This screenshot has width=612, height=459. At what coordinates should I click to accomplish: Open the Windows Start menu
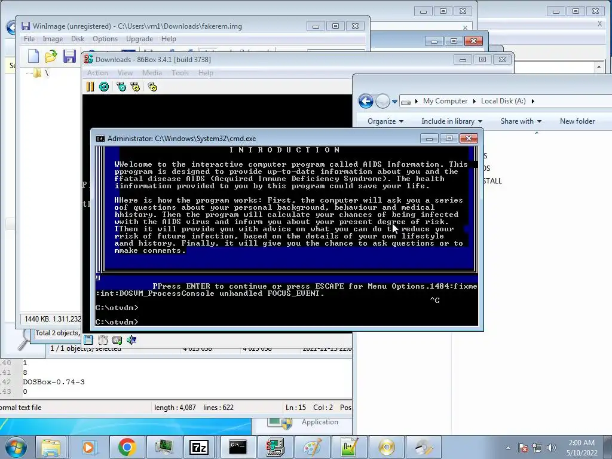pos(16,447)
